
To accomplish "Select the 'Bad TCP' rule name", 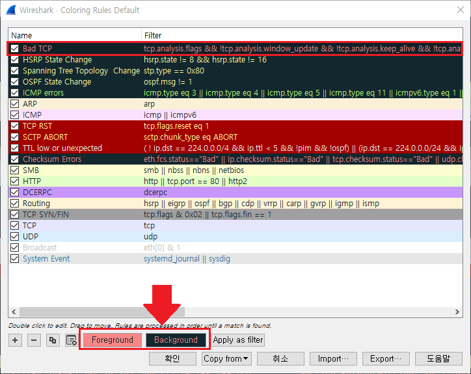I will (37, 48).
